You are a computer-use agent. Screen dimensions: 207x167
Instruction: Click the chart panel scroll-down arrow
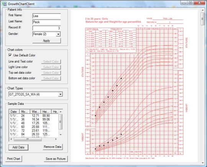coord(203,163)
